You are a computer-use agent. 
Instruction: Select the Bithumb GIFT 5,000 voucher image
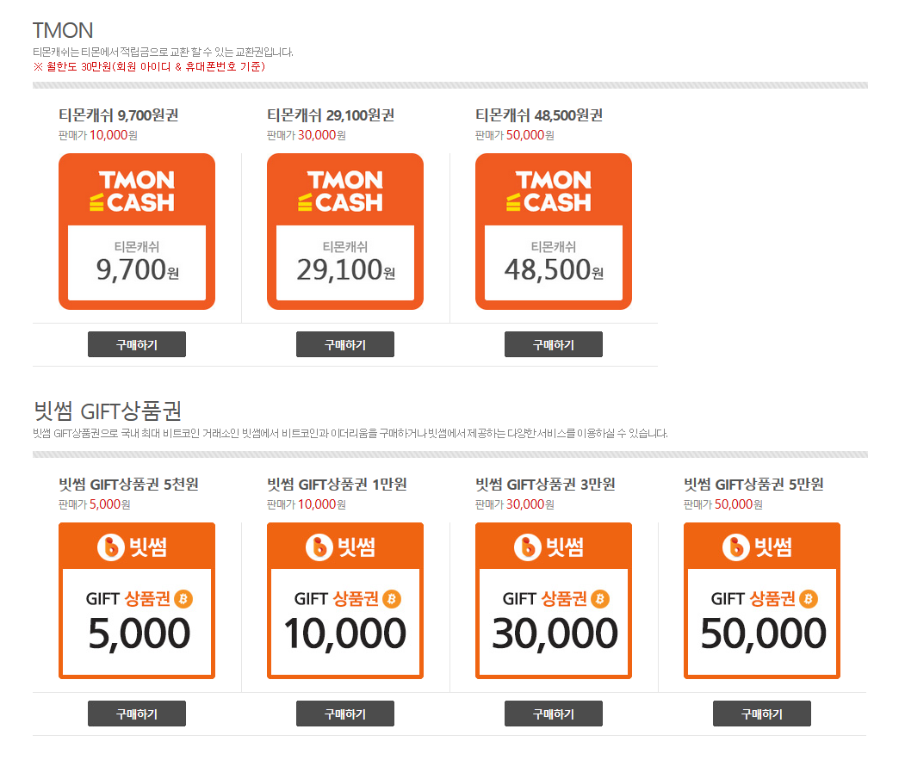137,601
